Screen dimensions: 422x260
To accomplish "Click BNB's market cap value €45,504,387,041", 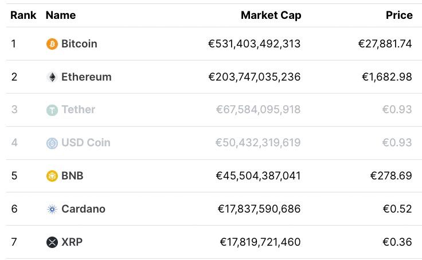I will pyautogui.click(x=259, y=176).
